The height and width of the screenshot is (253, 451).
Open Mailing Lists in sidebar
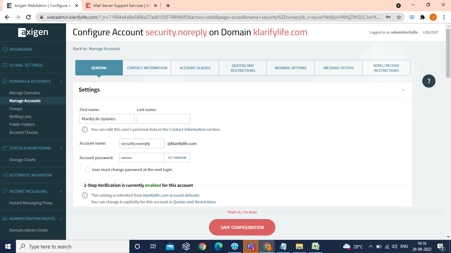pyautogui.click(x=20, y=117)
